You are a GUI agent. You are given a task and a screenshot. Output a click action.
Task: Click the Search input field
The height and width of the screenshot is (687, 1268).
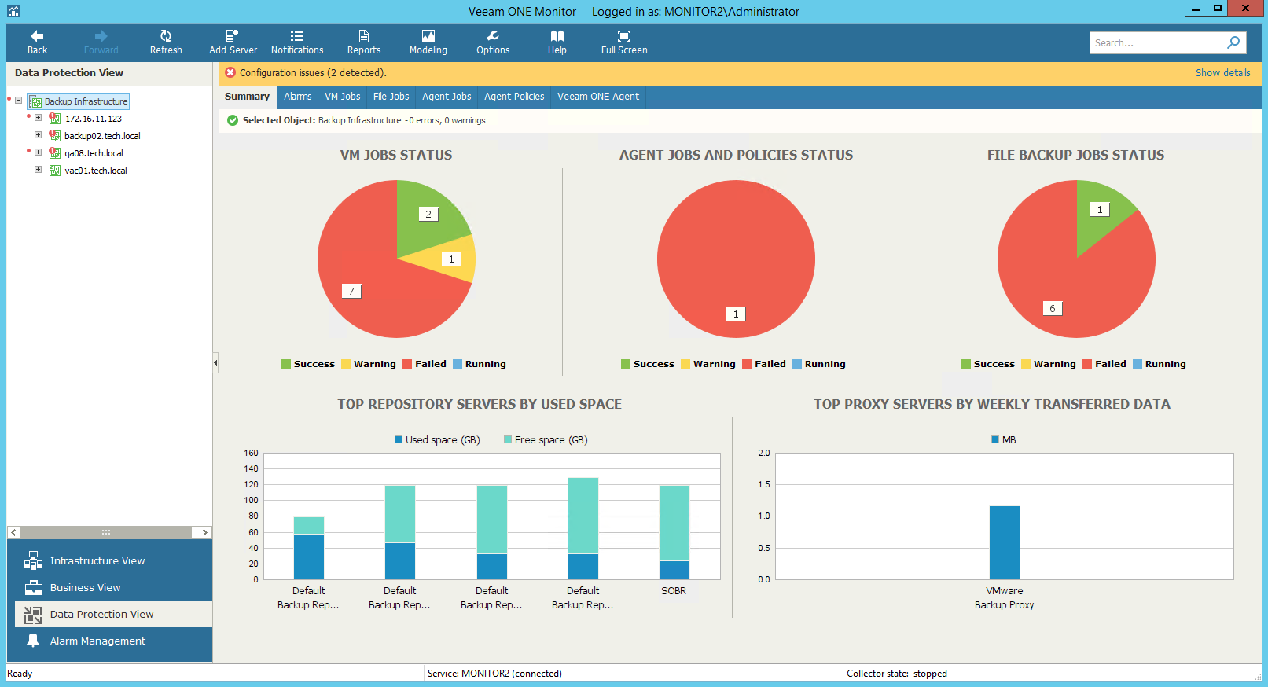pos(1157,42)
